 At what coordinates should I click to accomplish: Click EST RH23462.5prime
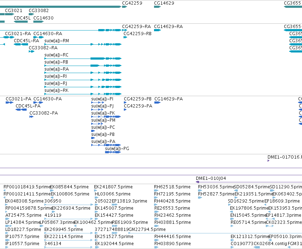pyautogui.click(x=172, y=215)
